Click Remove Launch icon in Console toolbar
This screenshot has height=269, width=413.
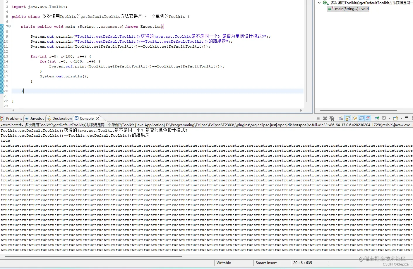325,118
